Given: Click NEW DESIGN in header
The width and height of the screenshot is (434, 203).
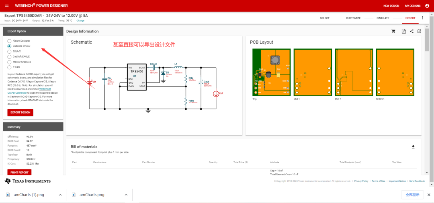Looking at the screenshot, I should [x=391, y=6].
